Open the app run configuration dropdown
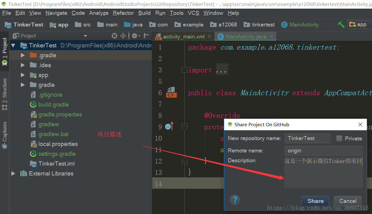The image size is (372, 214). [x=359, y=24]
